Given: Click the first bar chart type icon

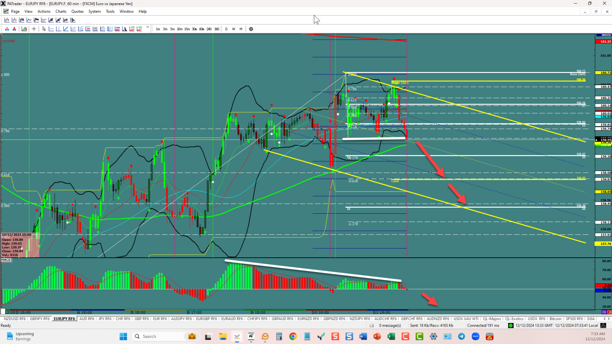Looking at the screenshot, I should point(7,20).
